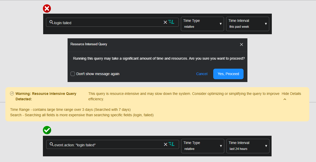Close the Resource Intensed Query dialog
The height and width of the screenshot is (162, 316).
click(x=241, y=44)
